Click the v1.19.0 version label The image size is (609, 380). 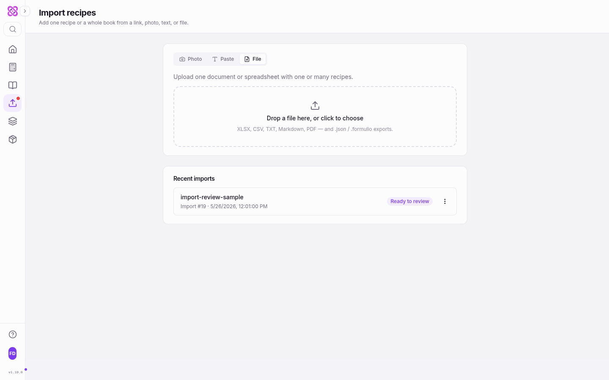16,372
